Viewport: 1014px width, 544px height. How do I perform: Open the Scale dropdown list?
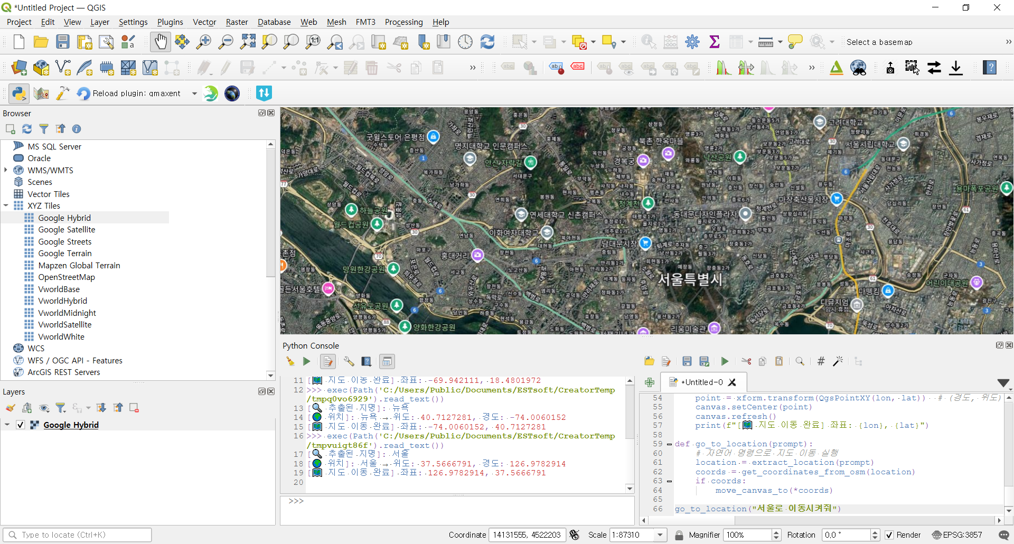660,535
